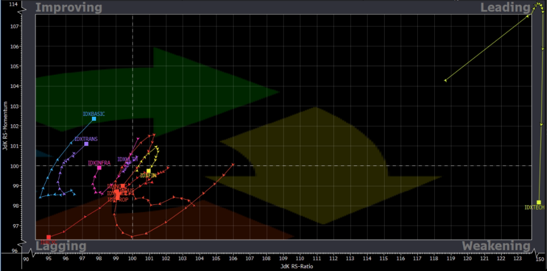This screenshot has height=271, width=547.
Task: Click the lime IDXTECH trail starting arrow near 119
Action: coord(446,81)
